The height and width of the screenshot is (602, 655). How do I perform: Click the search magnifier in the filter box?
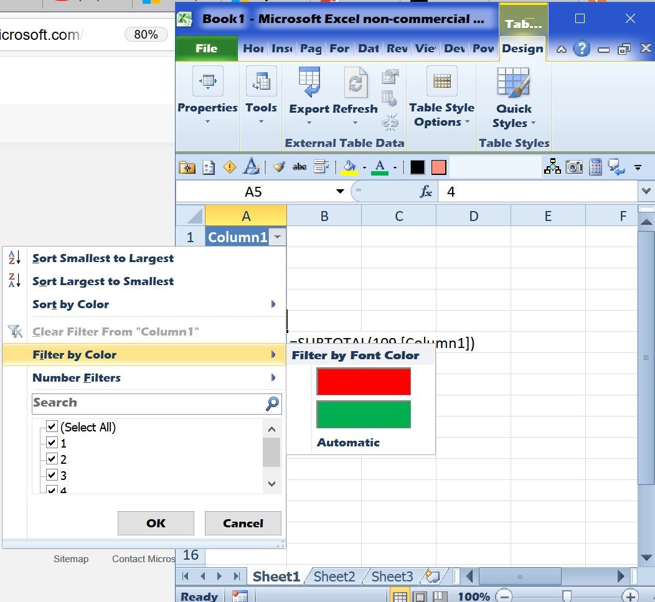(272, 403)
